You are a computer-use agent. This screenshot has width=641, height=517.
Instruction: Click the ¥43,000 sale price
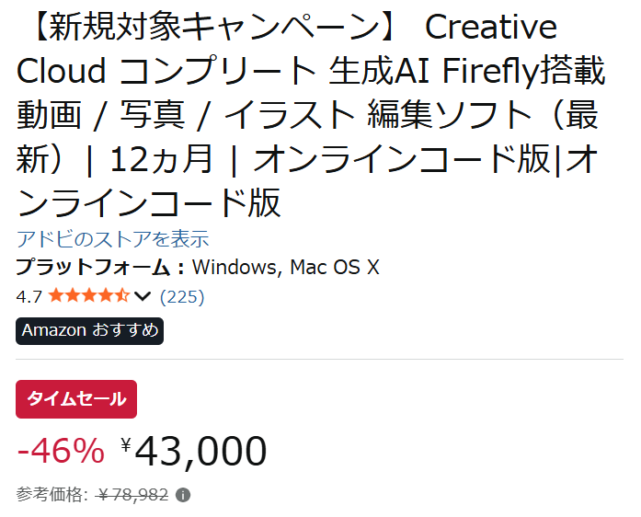click(x=201, y=451)
